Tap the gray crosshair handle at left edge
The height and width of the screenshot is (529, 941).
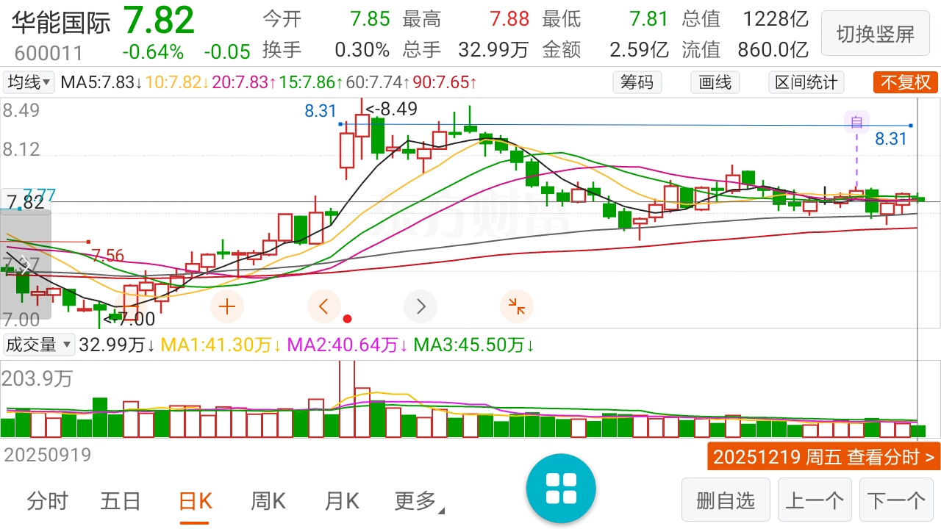click(x=25, y=264)
